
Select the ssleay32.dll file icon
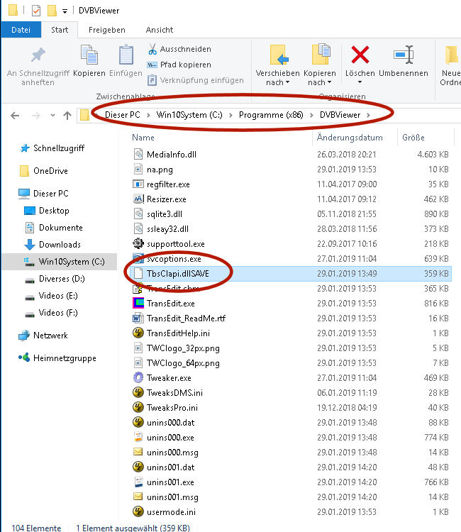138,229
